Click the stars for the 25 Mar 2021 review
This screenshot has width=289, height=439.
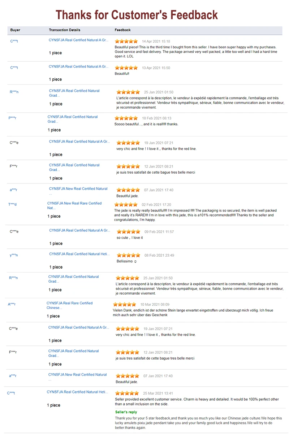pyautogui.click(x=127, y=393)
